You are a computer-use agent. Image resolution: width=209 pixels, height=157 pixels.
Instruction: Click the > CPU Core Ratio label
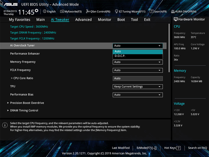pos(22,78)
